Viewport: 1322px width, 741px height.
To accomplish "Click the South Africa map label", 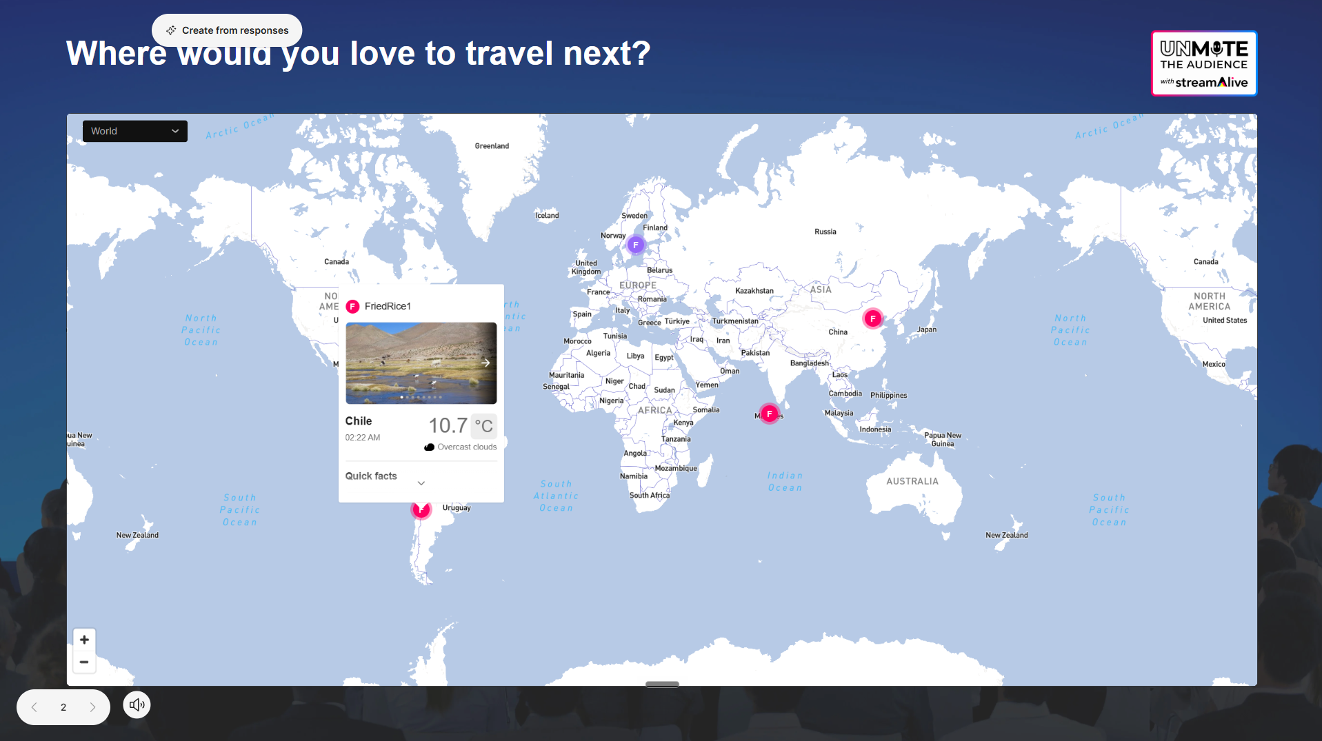I will point(650,495).
